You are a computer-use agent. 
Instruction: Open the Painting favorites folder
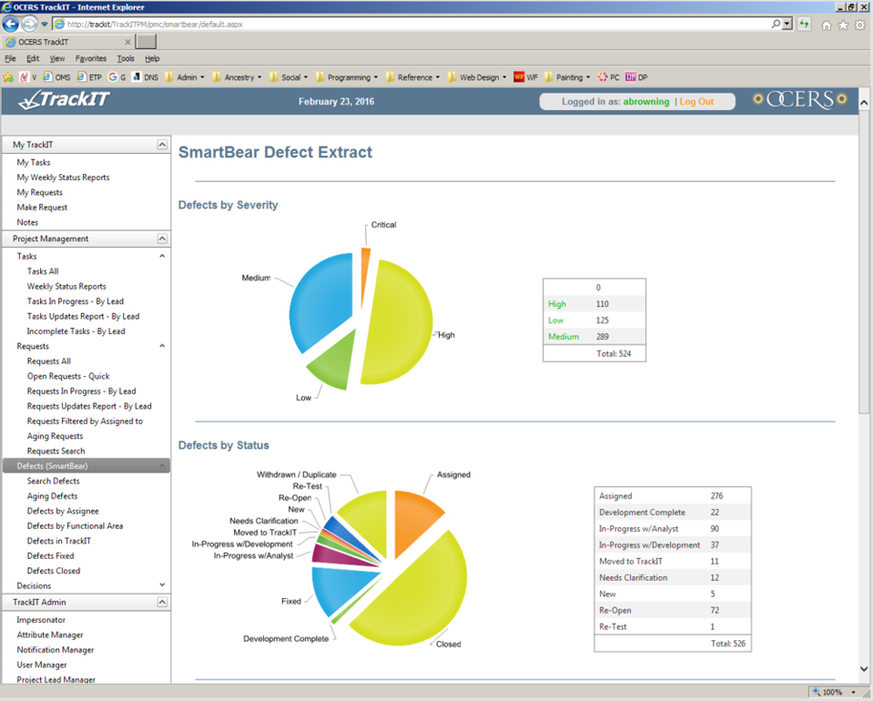tap(567, 77)
